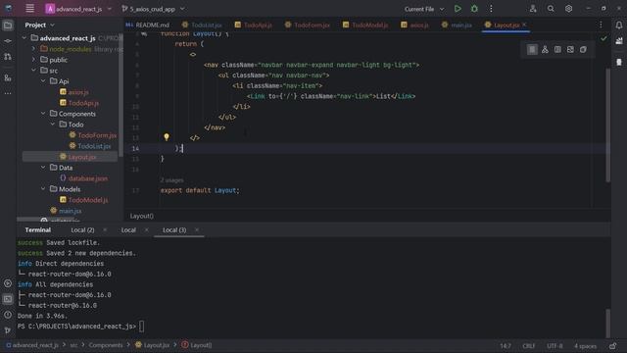Start debugging with the bug icon
Viewport: 627px width, 353px height.
(474, 9)
